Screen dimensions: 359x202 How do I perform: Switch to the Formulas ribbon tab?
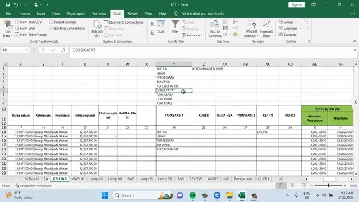point(99,13)
